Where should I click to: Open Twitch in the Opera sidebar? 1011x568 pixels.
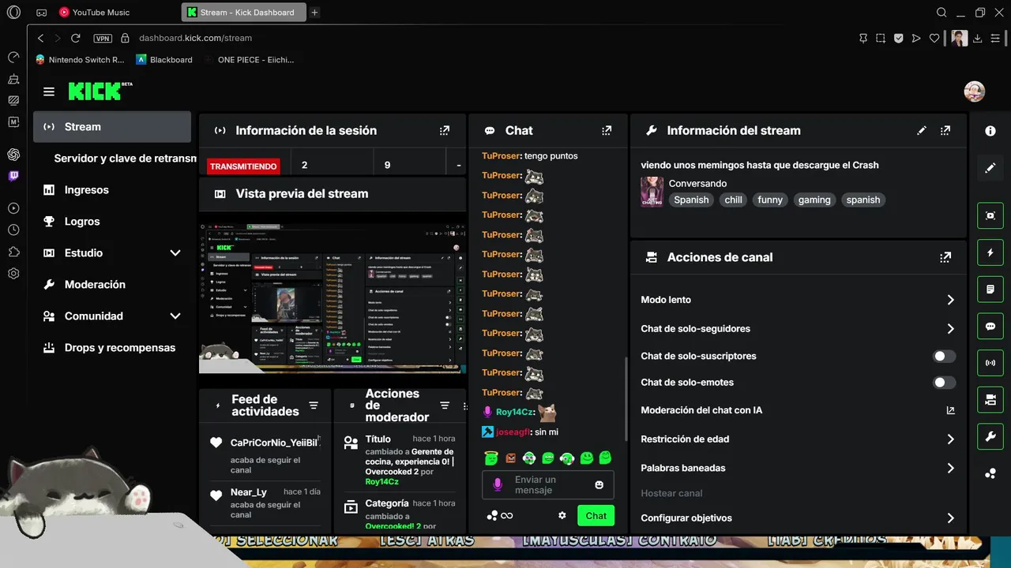pos(13,176)
